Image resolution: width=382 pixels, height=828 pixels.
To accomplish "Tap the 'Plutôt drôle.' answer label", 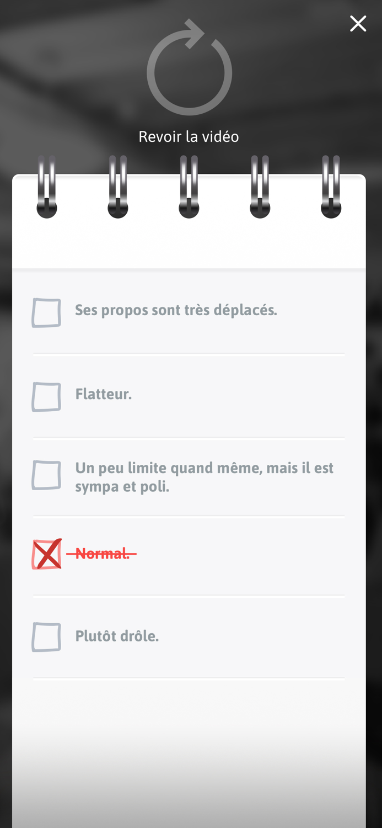I will coord(116,636).
